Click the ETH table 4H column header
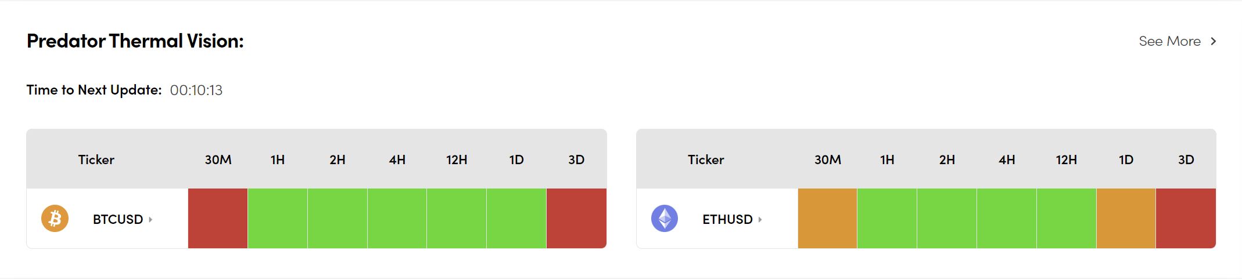1242x279 pixels. (x=1007, y=160)
